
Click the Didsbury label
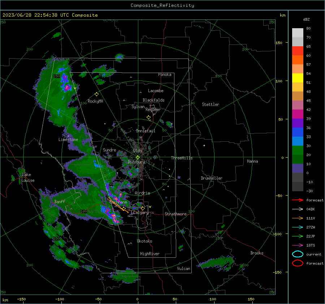(x=136, y=162)
